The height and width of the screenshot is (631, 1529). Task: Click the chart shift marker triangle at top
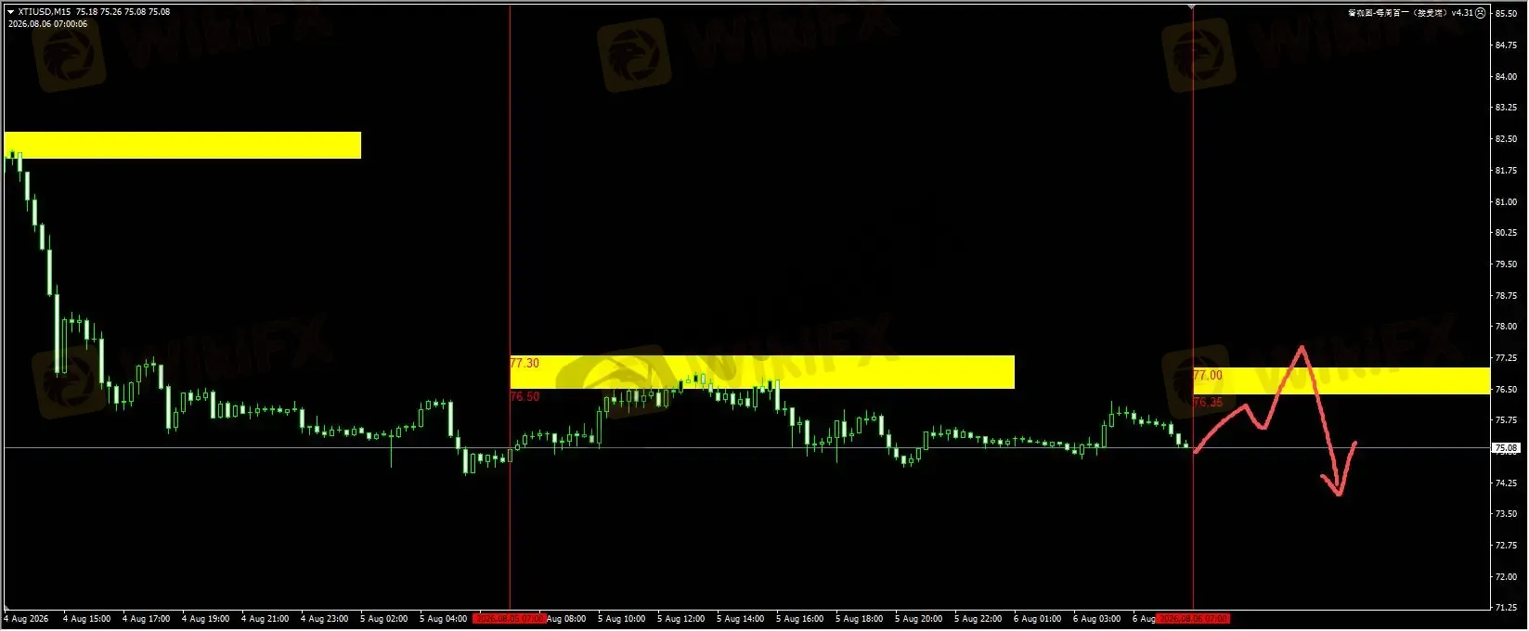point(1193,6)
